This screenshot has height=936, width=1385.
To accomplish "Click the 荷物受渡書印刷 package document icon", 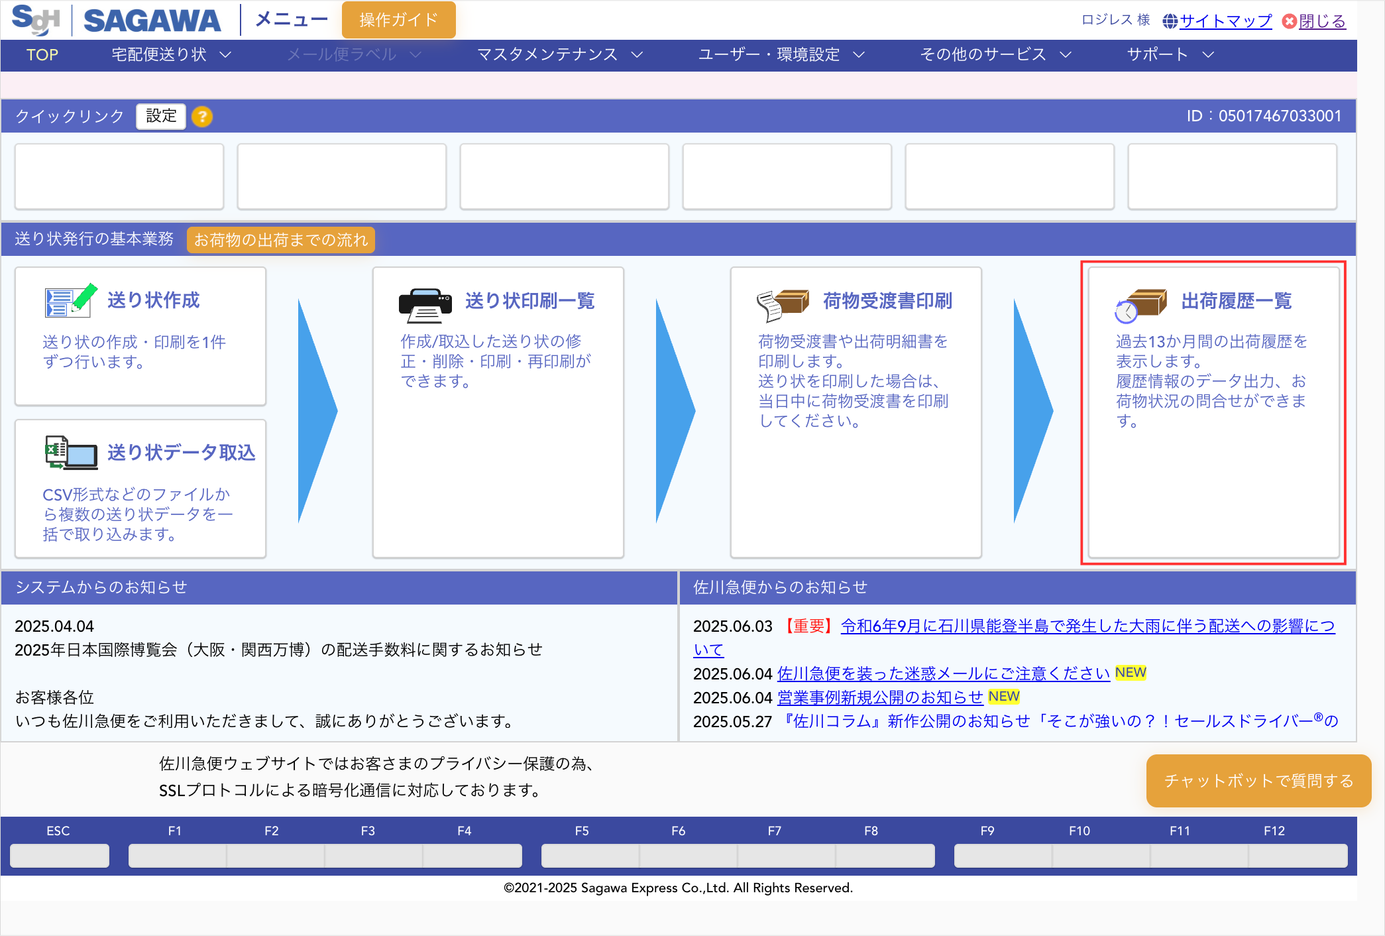I will 783,306.
